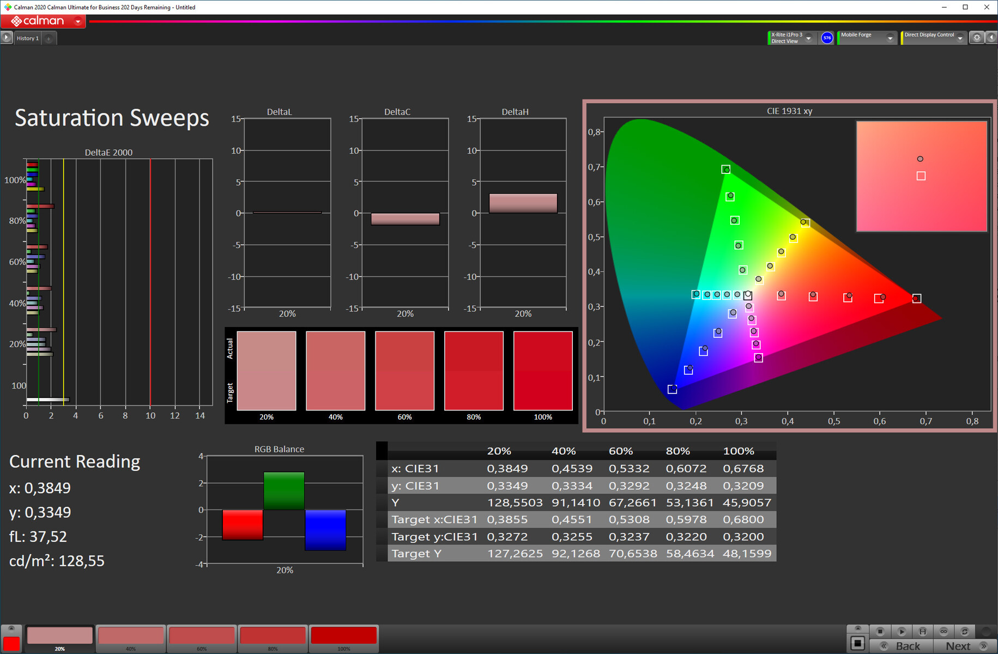The width and height of the screenshot is (998, 654).
Task: Collapse the side panel arrow at top right
Action: pos(991,38)
